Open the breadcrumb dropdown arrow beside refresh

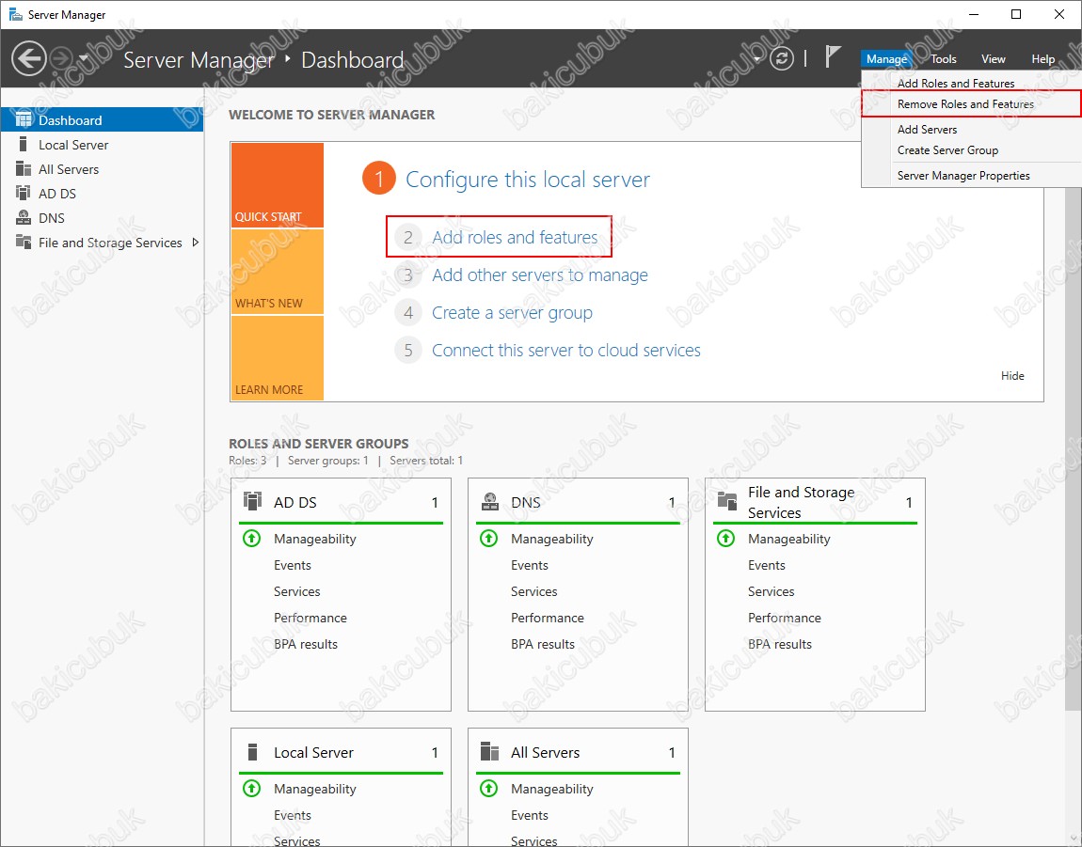click(x=758, y=59)
